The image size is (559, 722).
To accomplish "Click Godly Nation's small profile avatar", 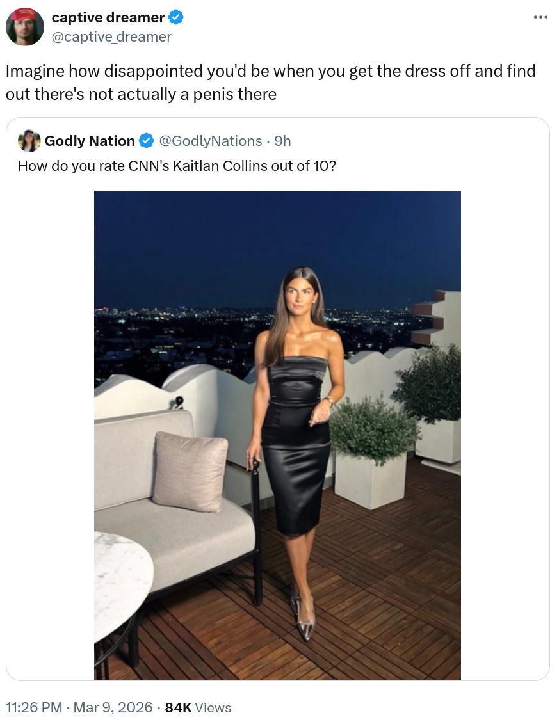I will (29, 140).
